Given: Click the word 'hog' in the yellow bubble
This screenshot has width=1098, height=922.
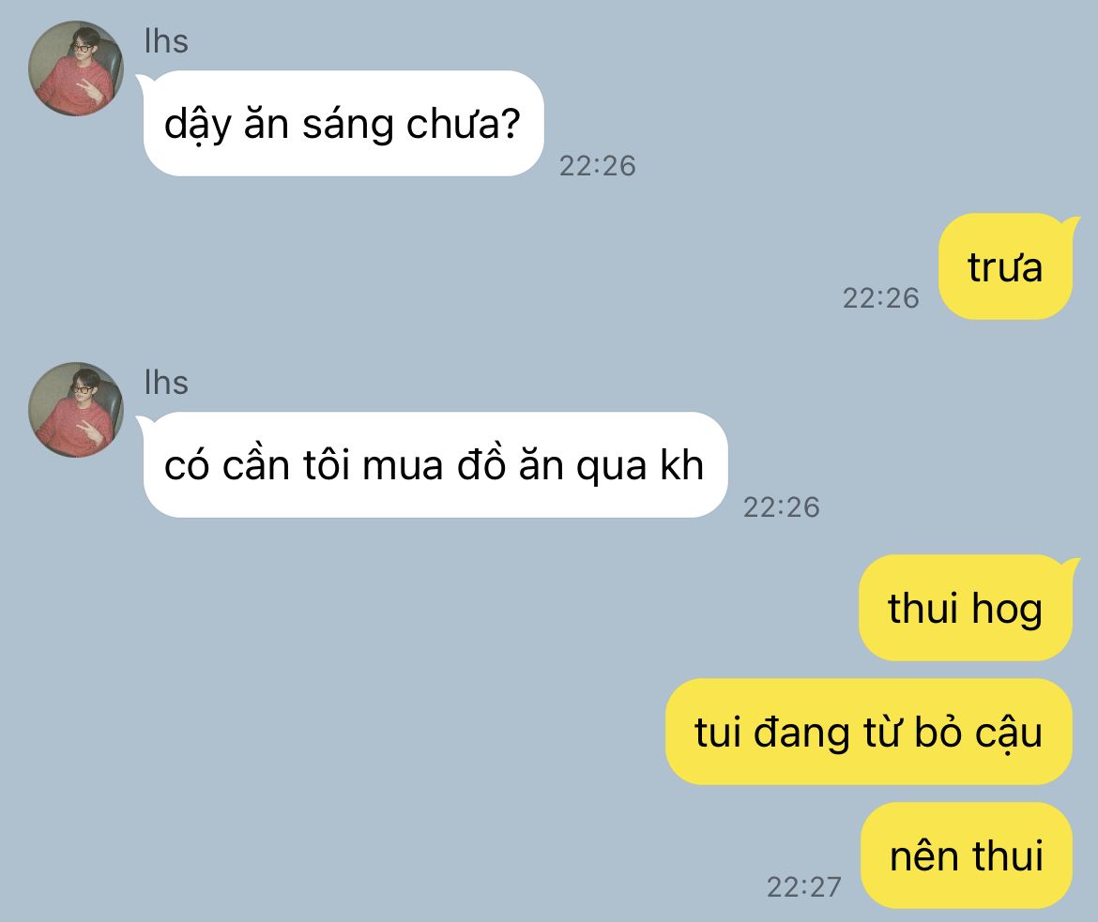Looking at the screenshot, I should click(1008, 611).
